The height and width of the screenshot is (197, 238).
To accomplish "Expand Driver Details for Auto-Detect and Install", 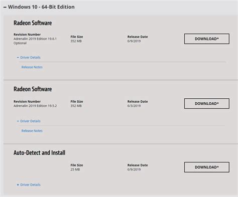I will pos(29,185).
